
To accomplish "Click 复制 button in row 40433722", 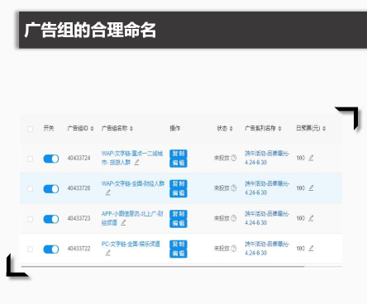I will (179, 244).
